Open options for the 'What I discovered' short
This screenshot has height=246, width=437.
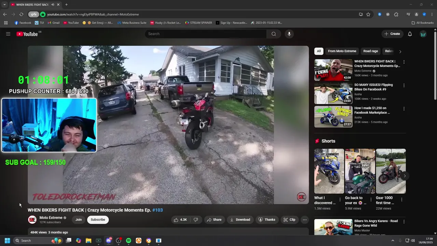(x=340, y=200)
